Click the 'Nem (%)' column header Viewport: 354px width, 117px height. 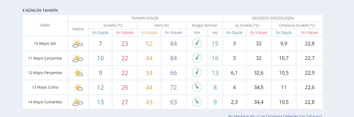162,25
